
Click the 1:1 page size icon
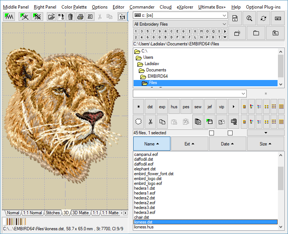[122, 17]
